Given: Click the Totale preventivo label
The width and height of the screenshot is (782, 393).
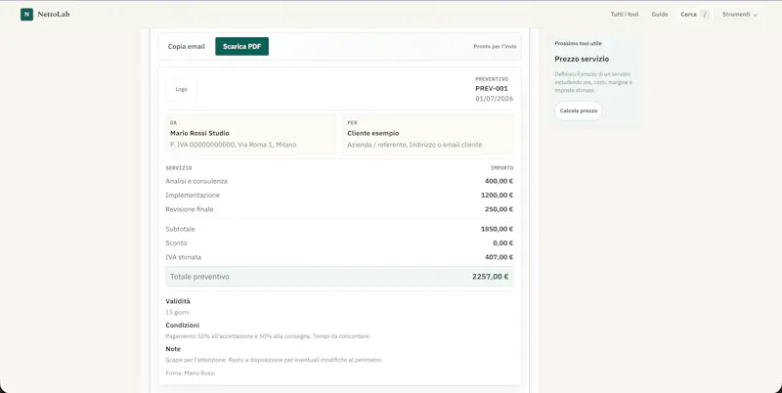Looking at the screenshot, I should pyautogui.click(x=199, y=277).
